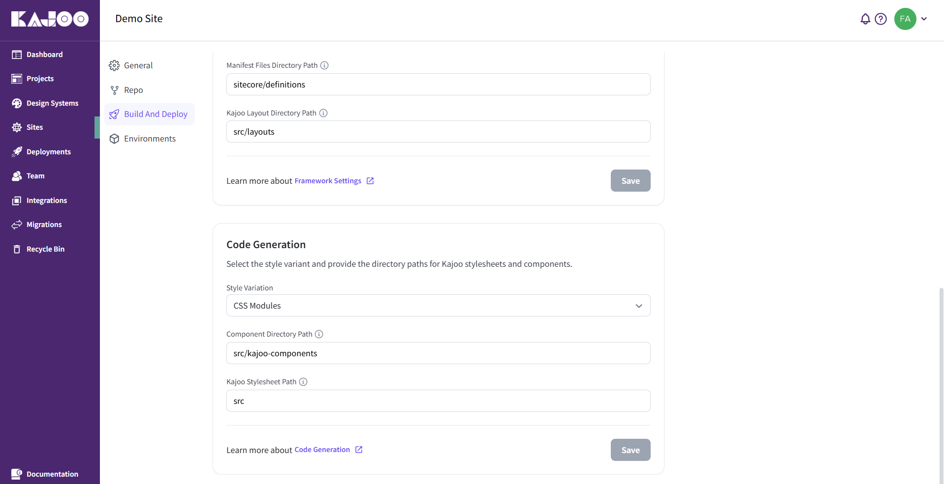Click the General gear icon

[x=114, y=65]
